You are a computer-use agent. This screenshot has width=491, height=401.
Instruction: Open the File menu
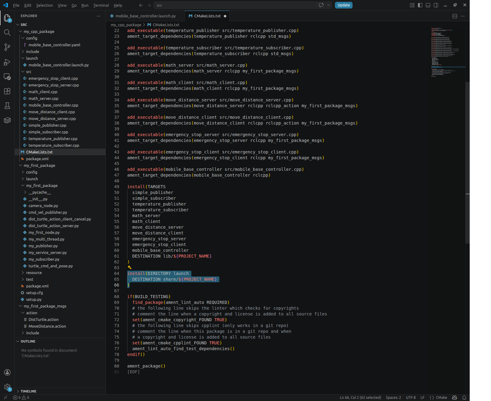[x=16, y=5]
